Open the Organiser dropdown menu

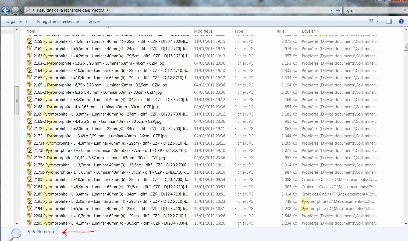(17, 22)
